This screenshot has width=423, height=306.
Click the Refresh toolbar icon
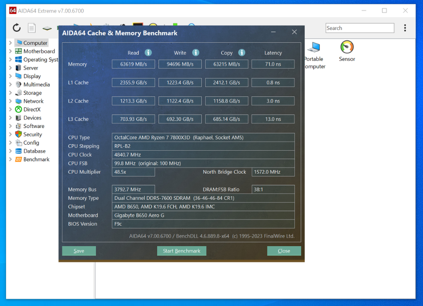pyautogui.click(x=17, y=28)
